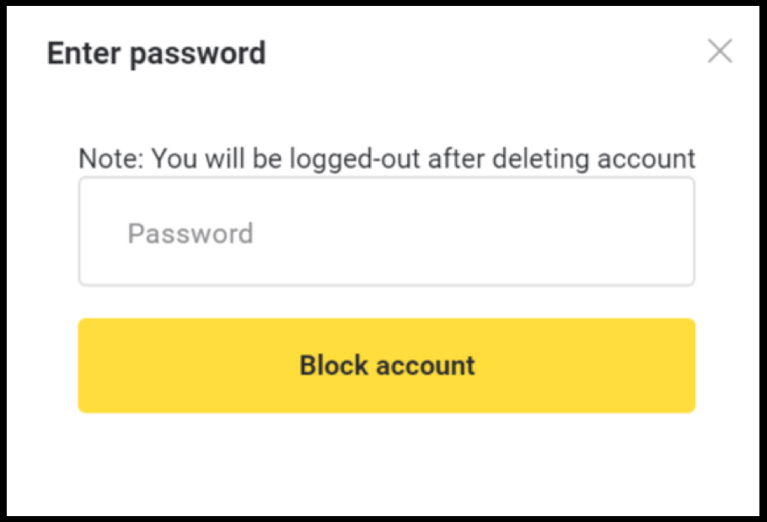Click the logged-out note text
Viewport: 767px width, 522px height.
pyautogui.click(x=387, y=159)
